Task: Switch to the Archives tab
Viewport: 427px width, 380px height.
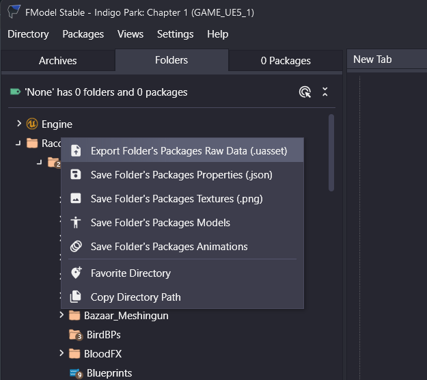Action: point(58,61)
